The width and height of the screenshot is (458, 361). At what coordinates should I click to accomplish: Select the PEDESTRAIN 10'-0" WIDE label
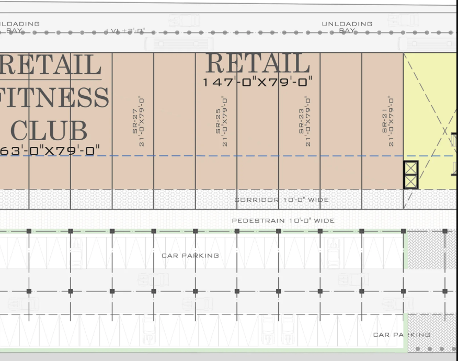tap(283, 221)
